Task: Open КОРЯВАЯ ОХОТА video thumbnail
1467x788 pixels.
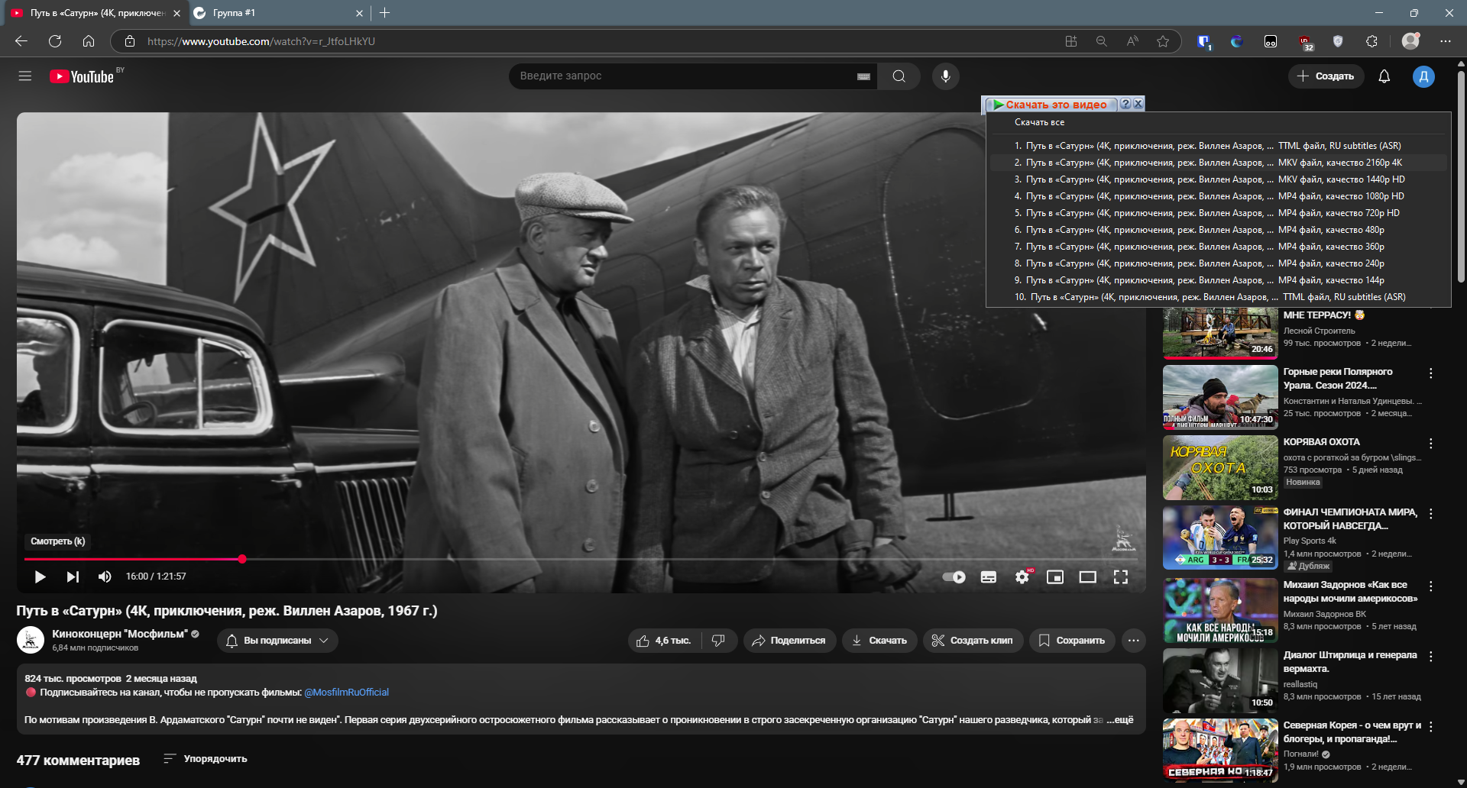Action: click(1220, 467)
